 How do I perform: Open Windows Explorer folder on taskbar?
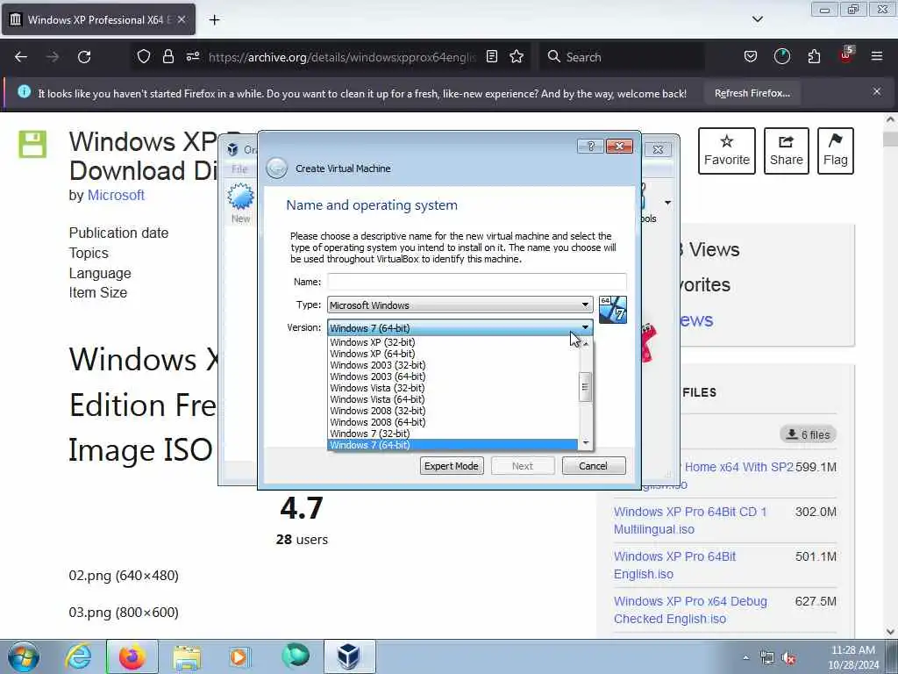click(187, 656)
